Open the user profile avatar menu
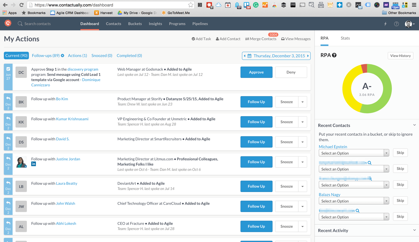This screenshot has width=419, height=242. (x=410, y=24)
